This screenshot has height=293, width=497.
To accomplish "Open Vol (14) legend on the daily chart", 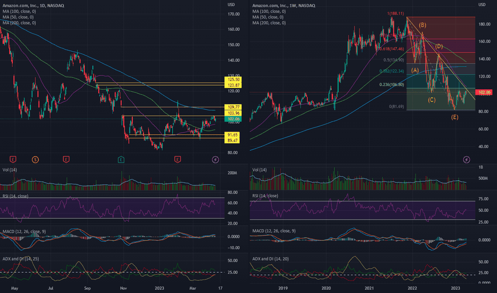I will click(10, 170).
